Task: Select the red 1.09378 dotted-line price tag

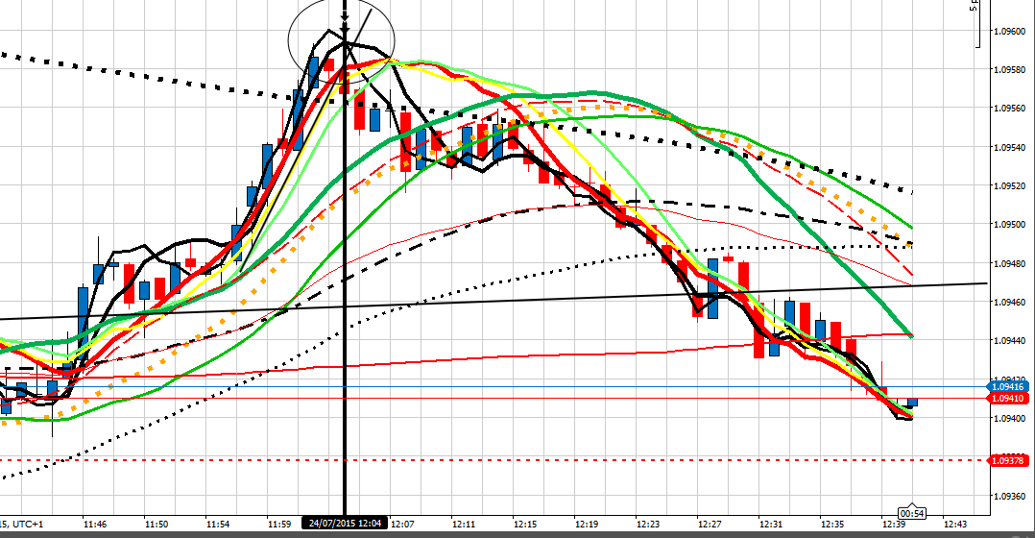Action: (x=1007, y=461)
